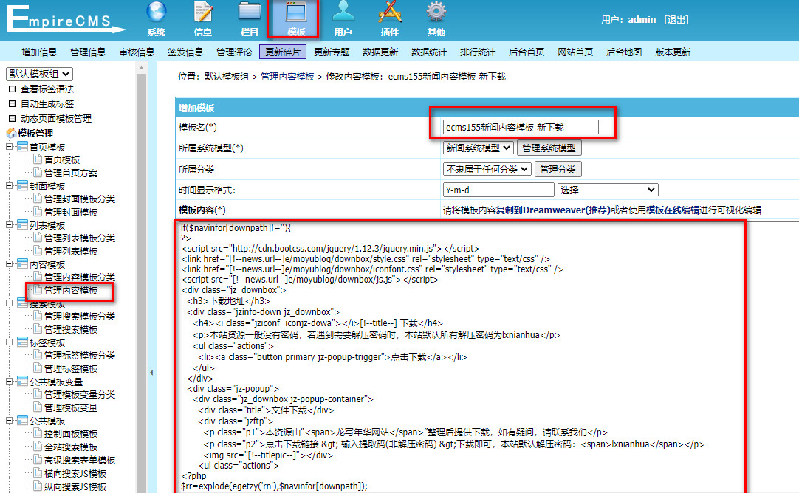Click the page icon beside 全站搜索模板
799x493 pixels.
(38, 447)
